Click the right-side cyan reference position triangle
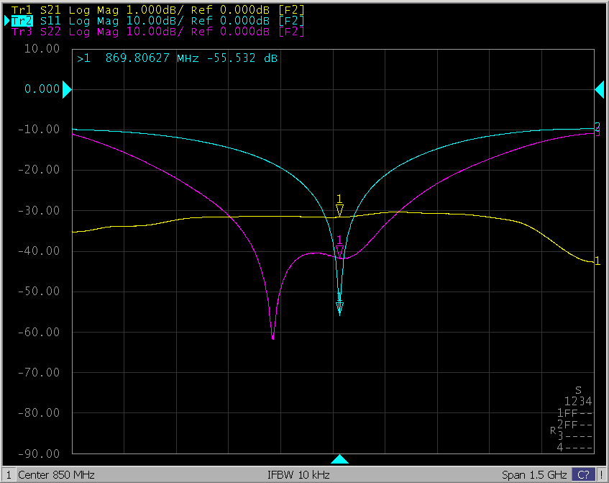The image size is (609, 483). pyautogui.click(x=600, y=89)
